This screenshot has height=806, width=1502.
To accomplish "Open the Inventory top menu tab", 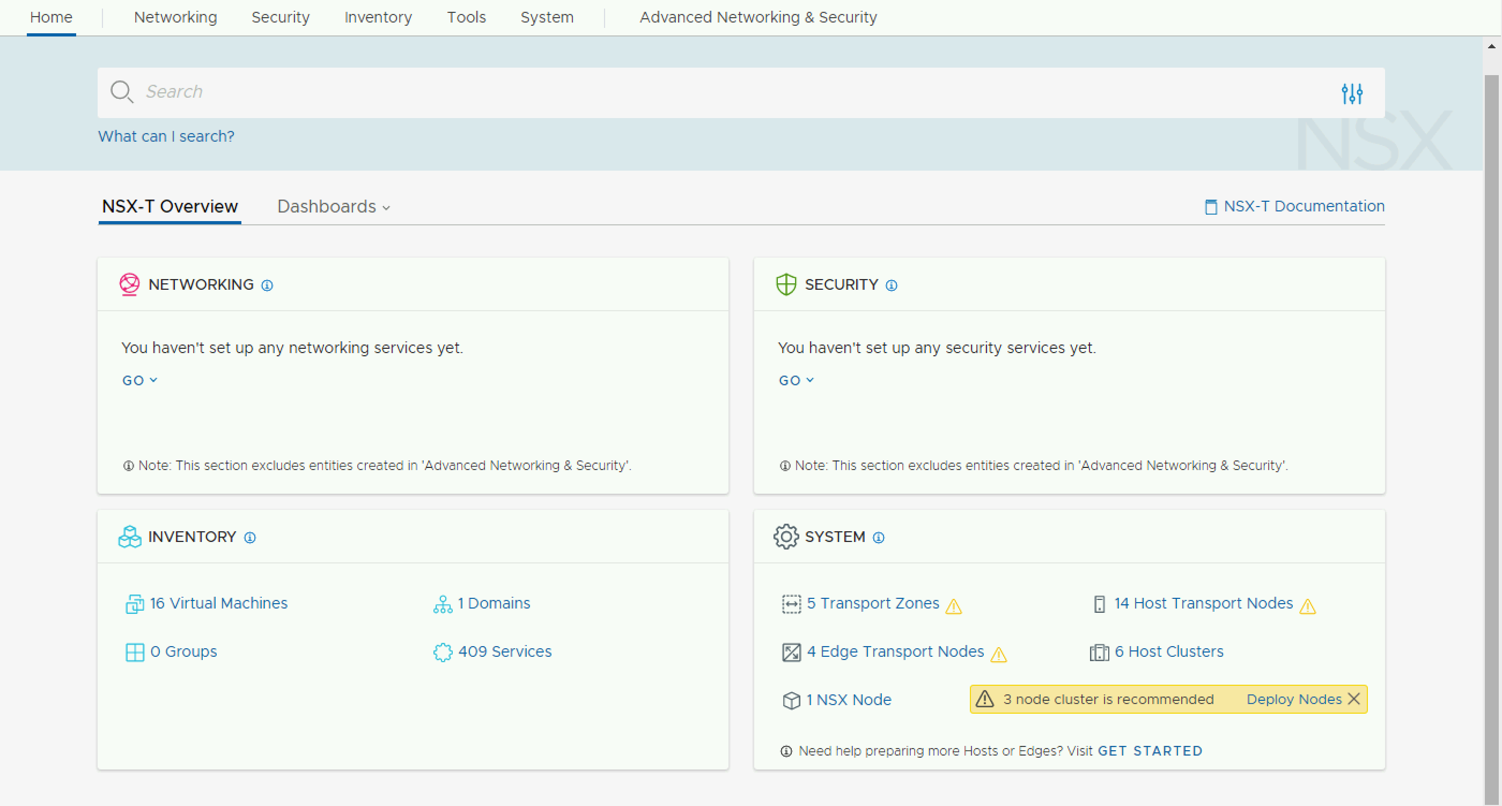I will click(378, 18).
